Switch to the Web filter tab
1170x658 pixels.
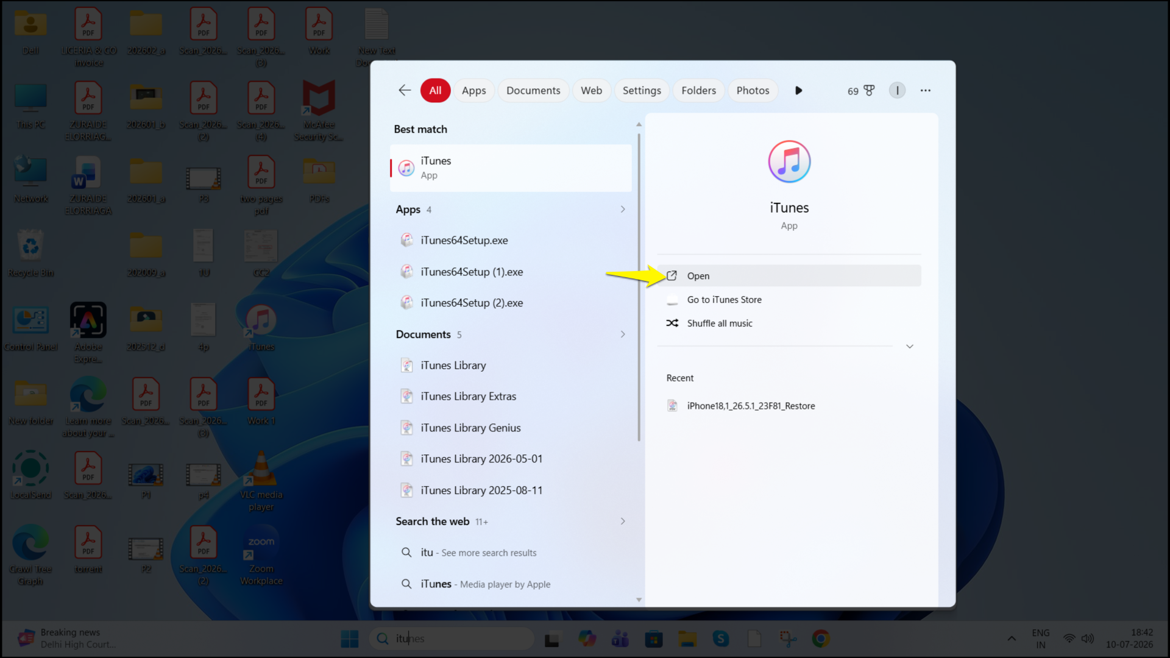click(591, 90)
